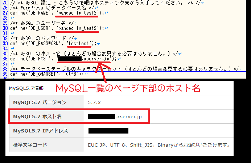The width and height of the screenshot is (251, 163).
Task: Click the 'MySQL5.7 IPアドレス' table label
Action: pos(41,131)
